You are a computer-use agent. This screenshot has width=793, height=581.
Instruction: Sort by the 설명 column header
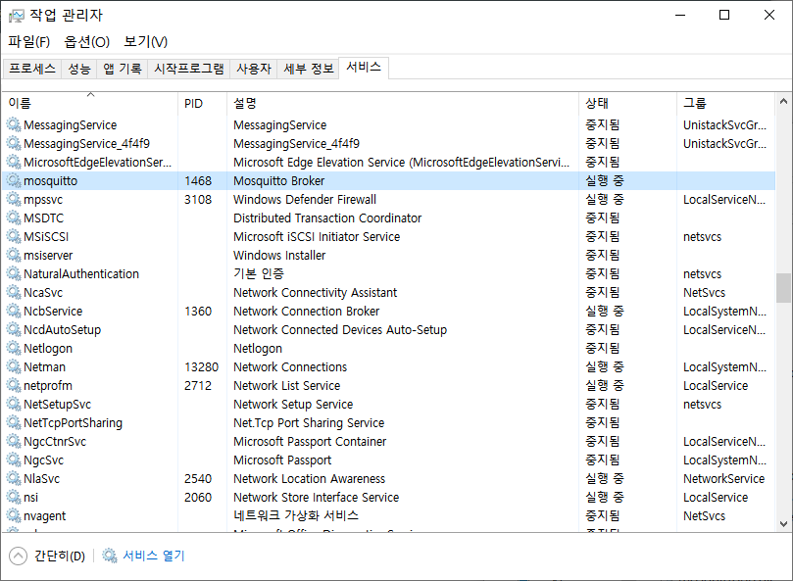403,103
